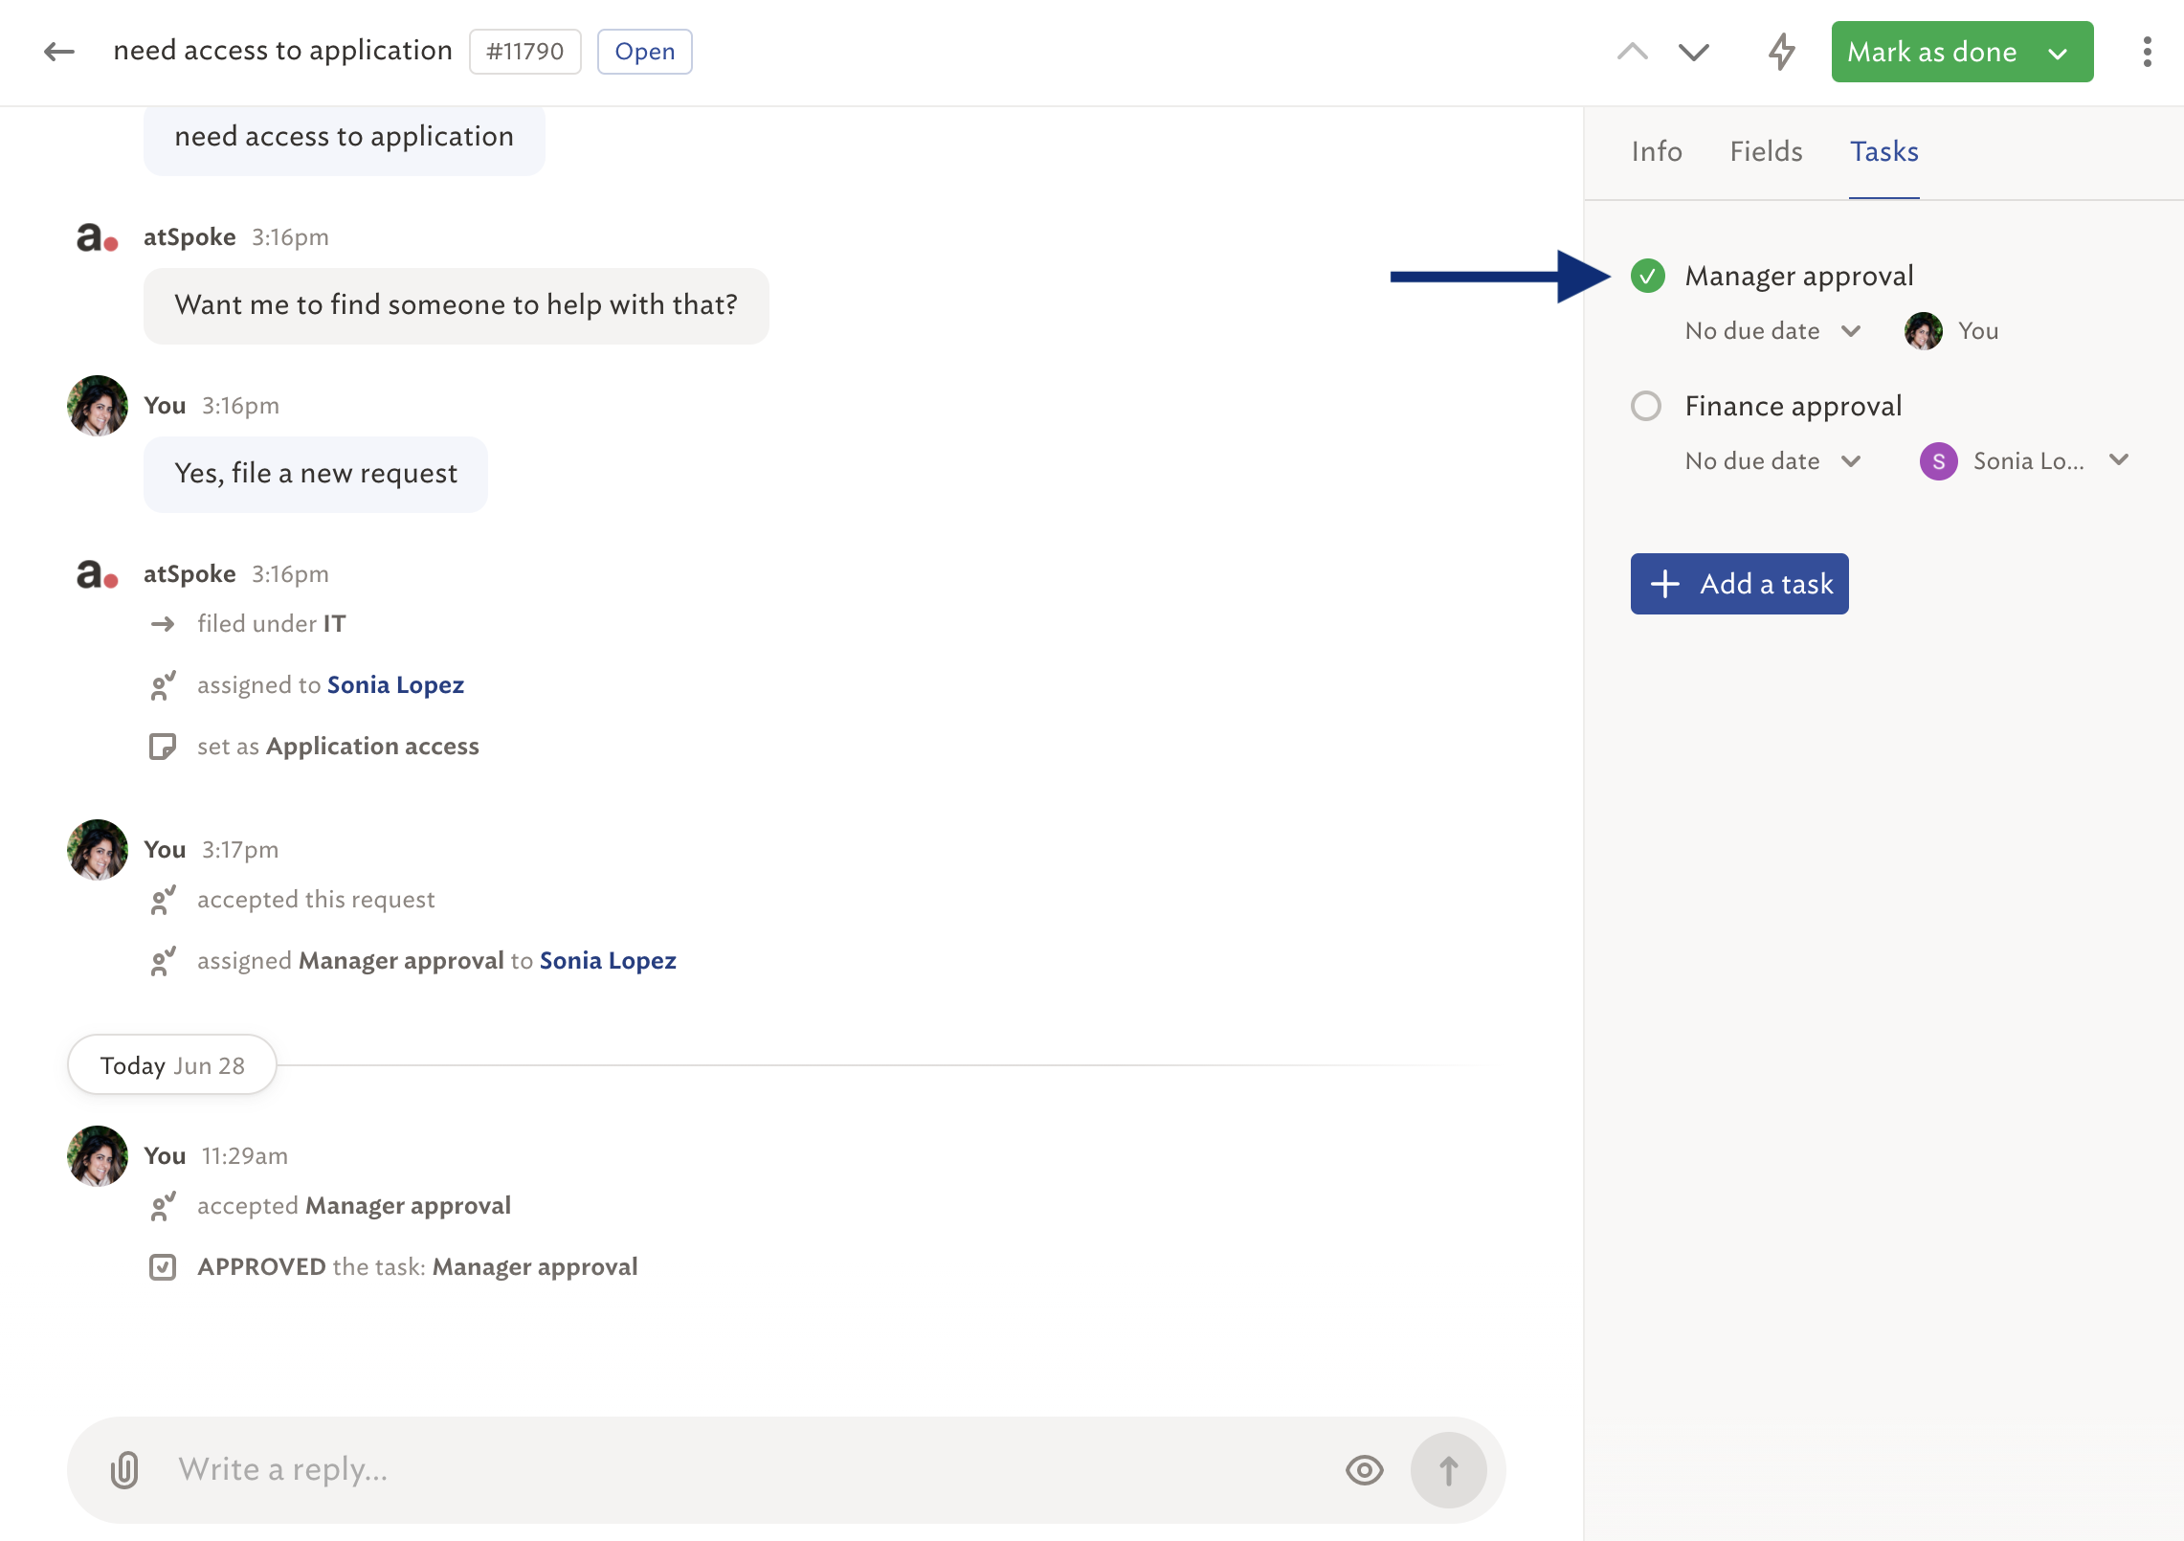Click the 11:29am timestamp
This screenshot has width=2184, height=1541.
244,1156
